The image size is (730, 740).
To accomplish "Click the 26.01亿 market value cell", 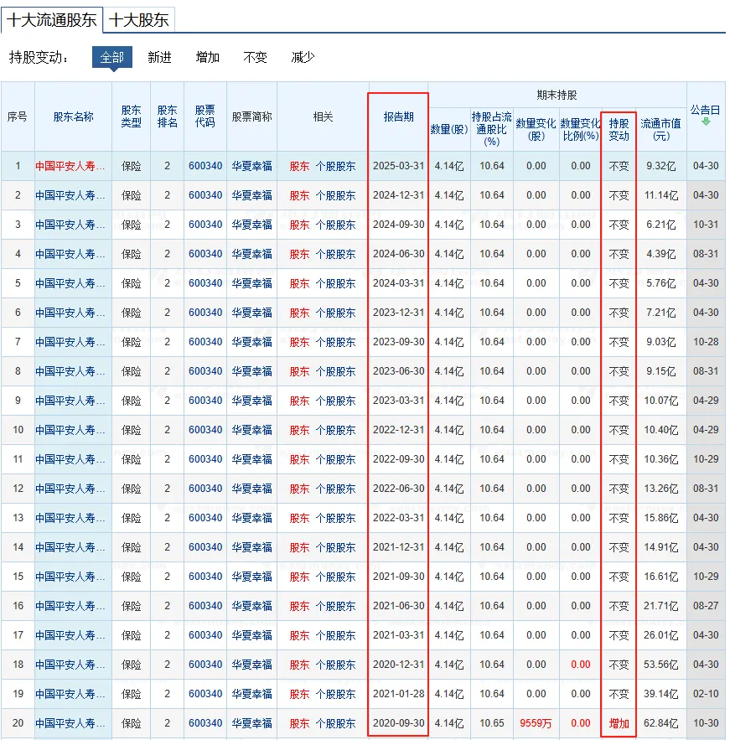I will [x=661, y=635].
